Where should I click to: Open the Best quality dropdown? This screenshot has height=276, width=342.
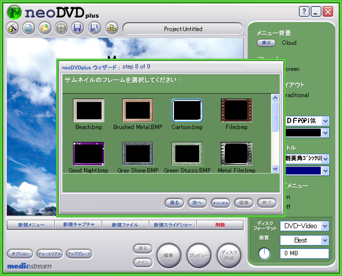[325, 240]
